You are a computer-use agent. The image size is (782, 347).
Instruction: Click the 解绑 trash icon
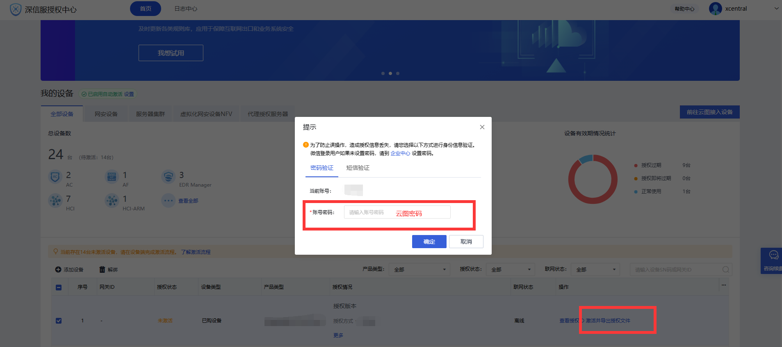[102, 269]
